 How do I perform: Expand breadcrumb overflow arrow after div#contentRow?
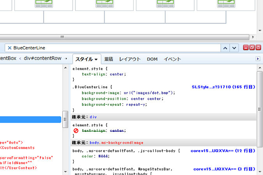coord(67,59)
